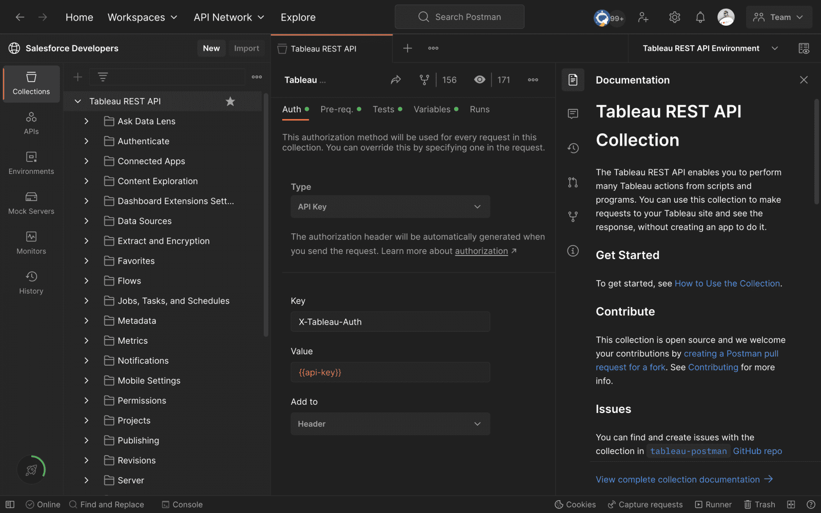Expand the Flows folder
Screen dimensions: 821x513
click(86, 281)
